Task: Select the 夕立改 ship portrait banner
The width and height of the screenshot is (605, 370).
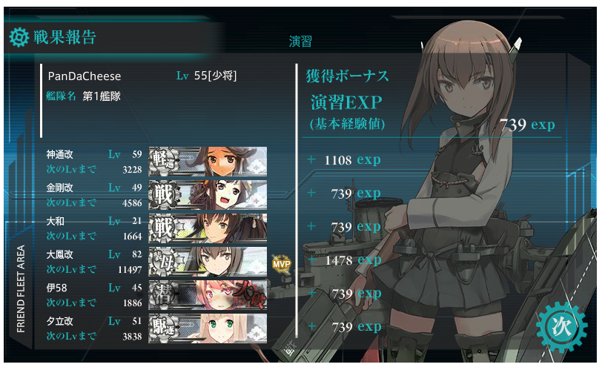Action: [x=208, y=328]
